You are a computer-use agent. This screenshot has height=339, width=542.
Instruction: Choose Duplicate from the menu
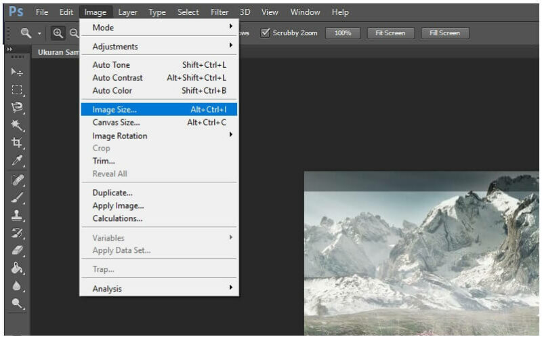[159, 193]
